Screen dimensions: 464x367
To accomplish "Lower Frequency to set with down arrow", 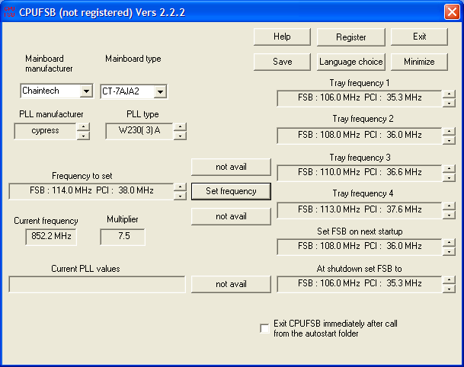I will click(180, 196).
